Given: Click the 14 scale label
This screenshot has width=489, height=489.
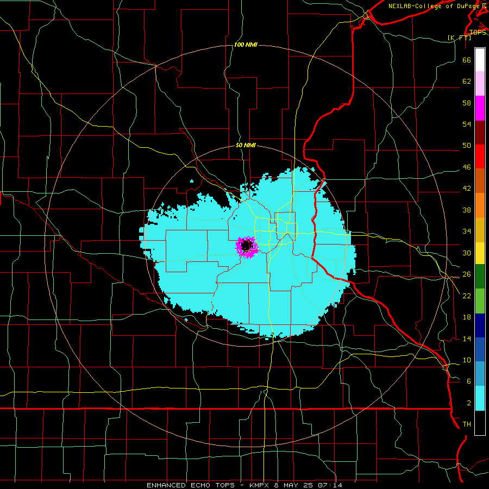Looking at the screenshot, I should click(x=467, y=338).
